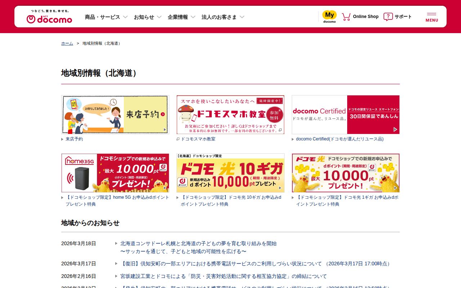Click the サポート question mark icon
Viewport: 461px width, 288px height.
coord(388,17)
